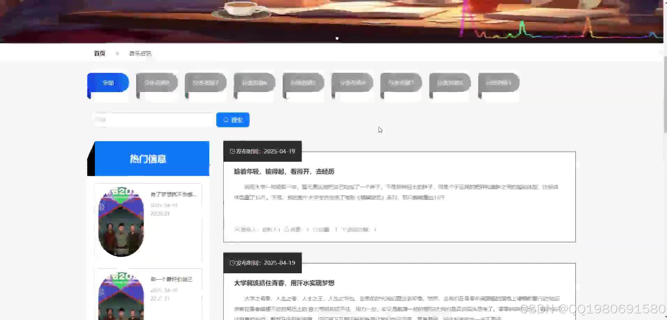
Task: Click the 发布人 person icon under the first article
Action: tap(237, 229)
